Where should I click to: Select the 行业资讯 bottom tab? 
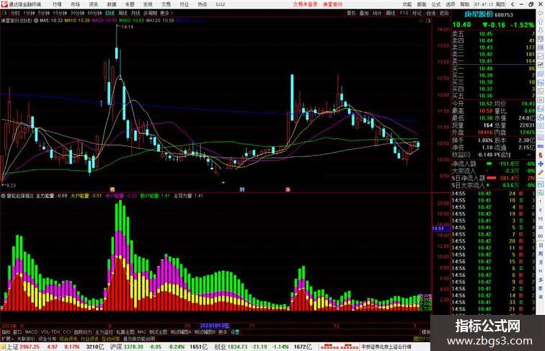tap(89, 338)
